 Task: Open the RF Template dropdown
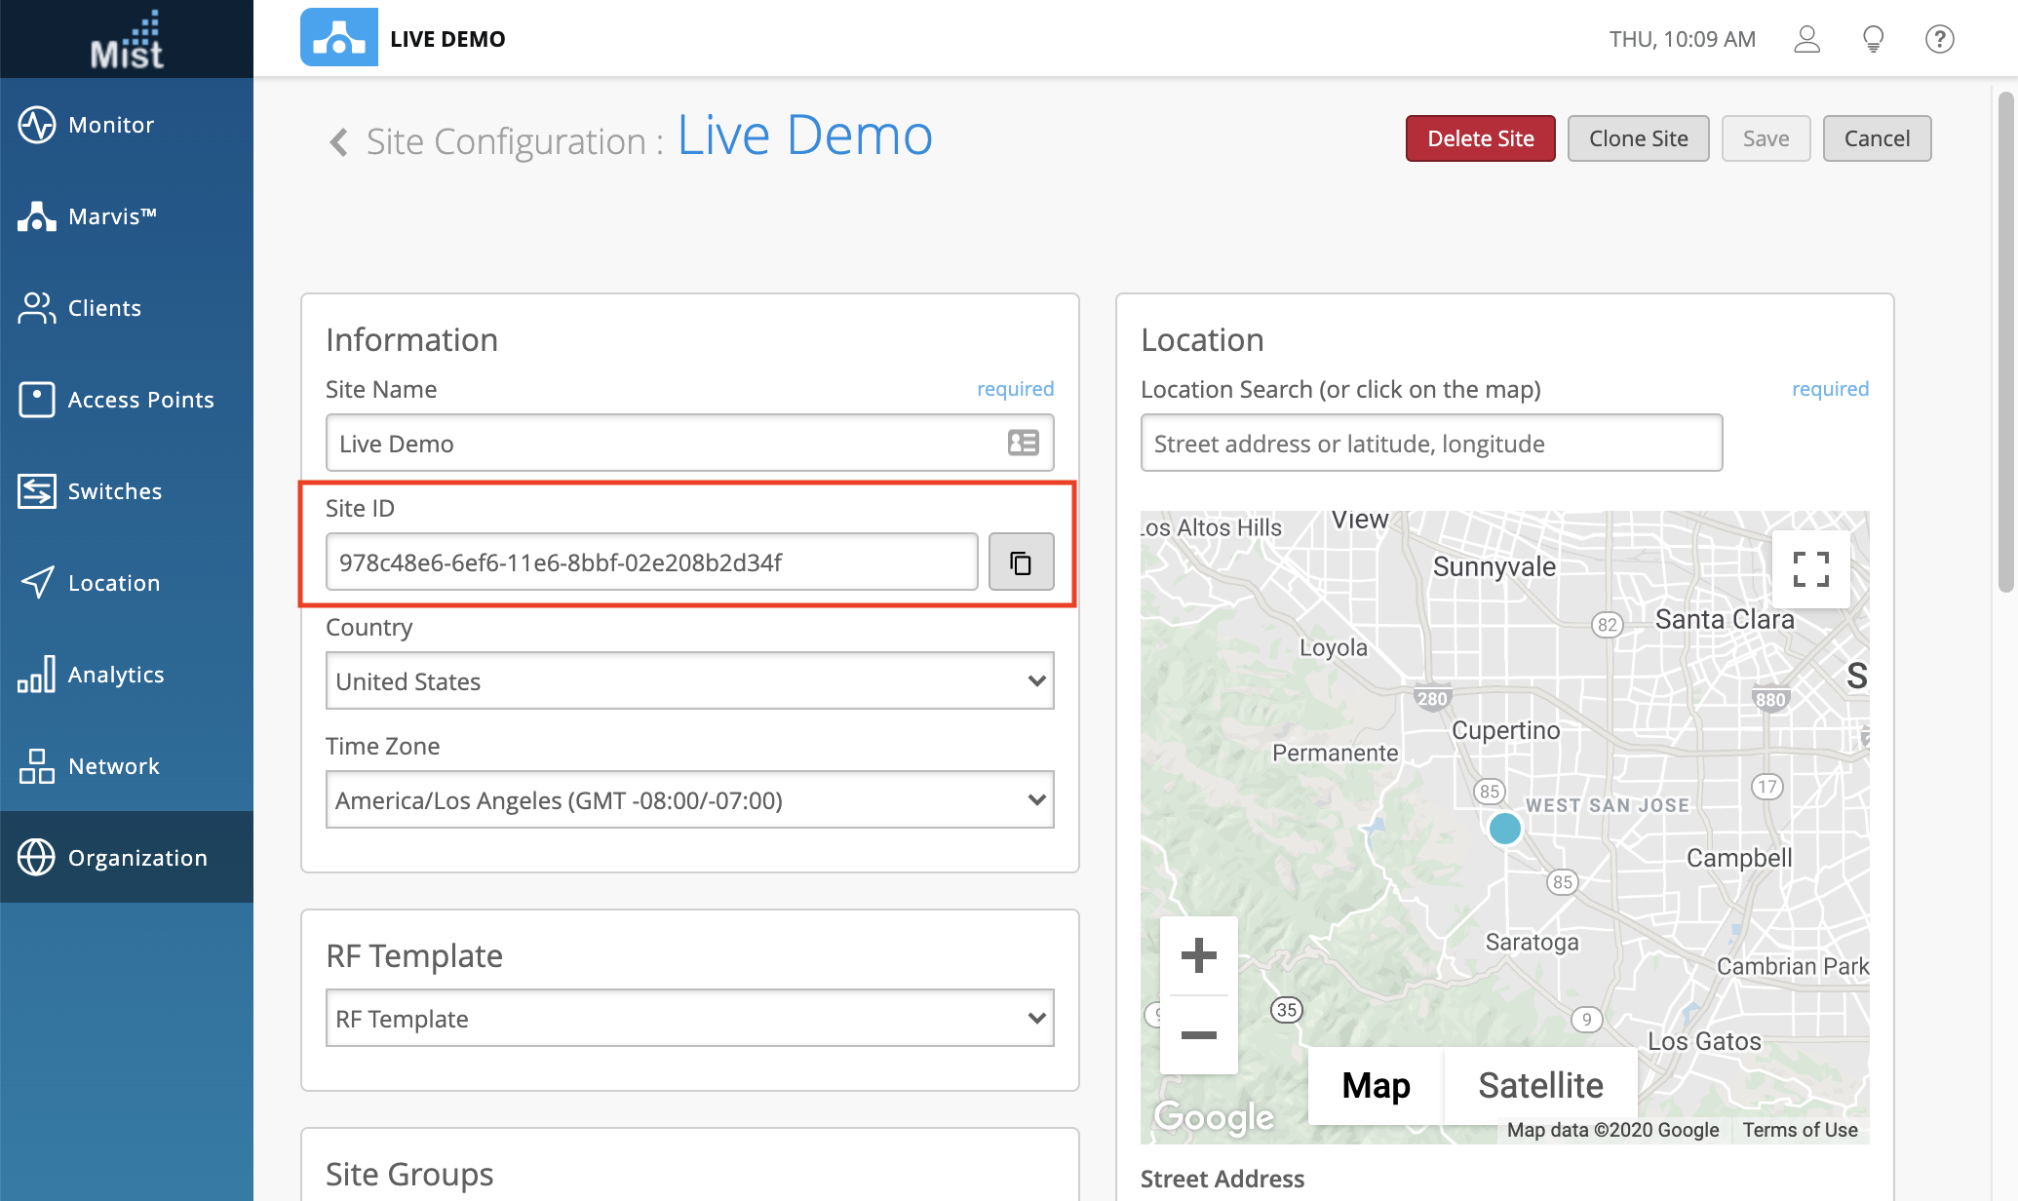click(x=689, y=1018)
